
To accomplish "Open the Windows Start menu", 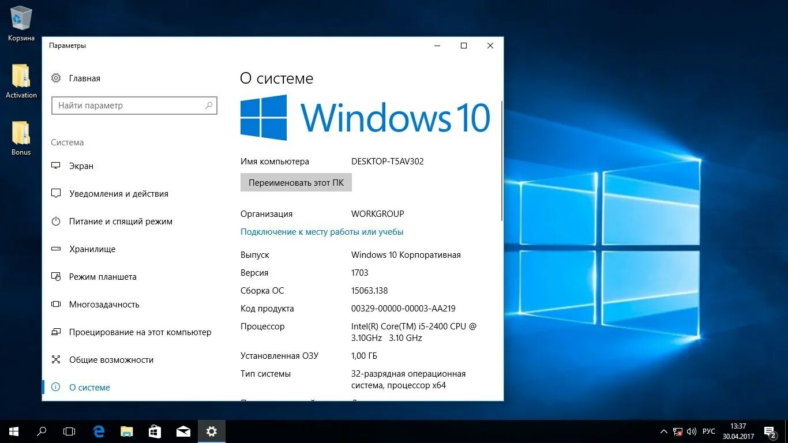I will [x=14, y=431].
